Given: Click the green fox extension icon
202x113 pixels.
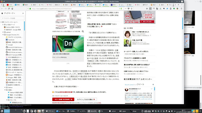Looking at the screenshot, I should point(174,8).
